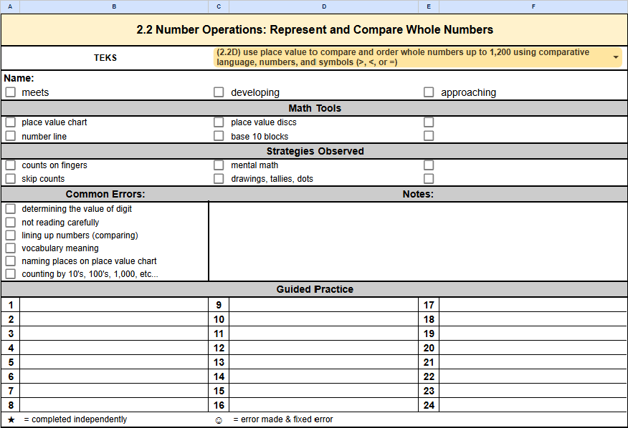Select column E header
Image resolution: width=628 pixels, height=428 pixels.
(x=429, y=6)
